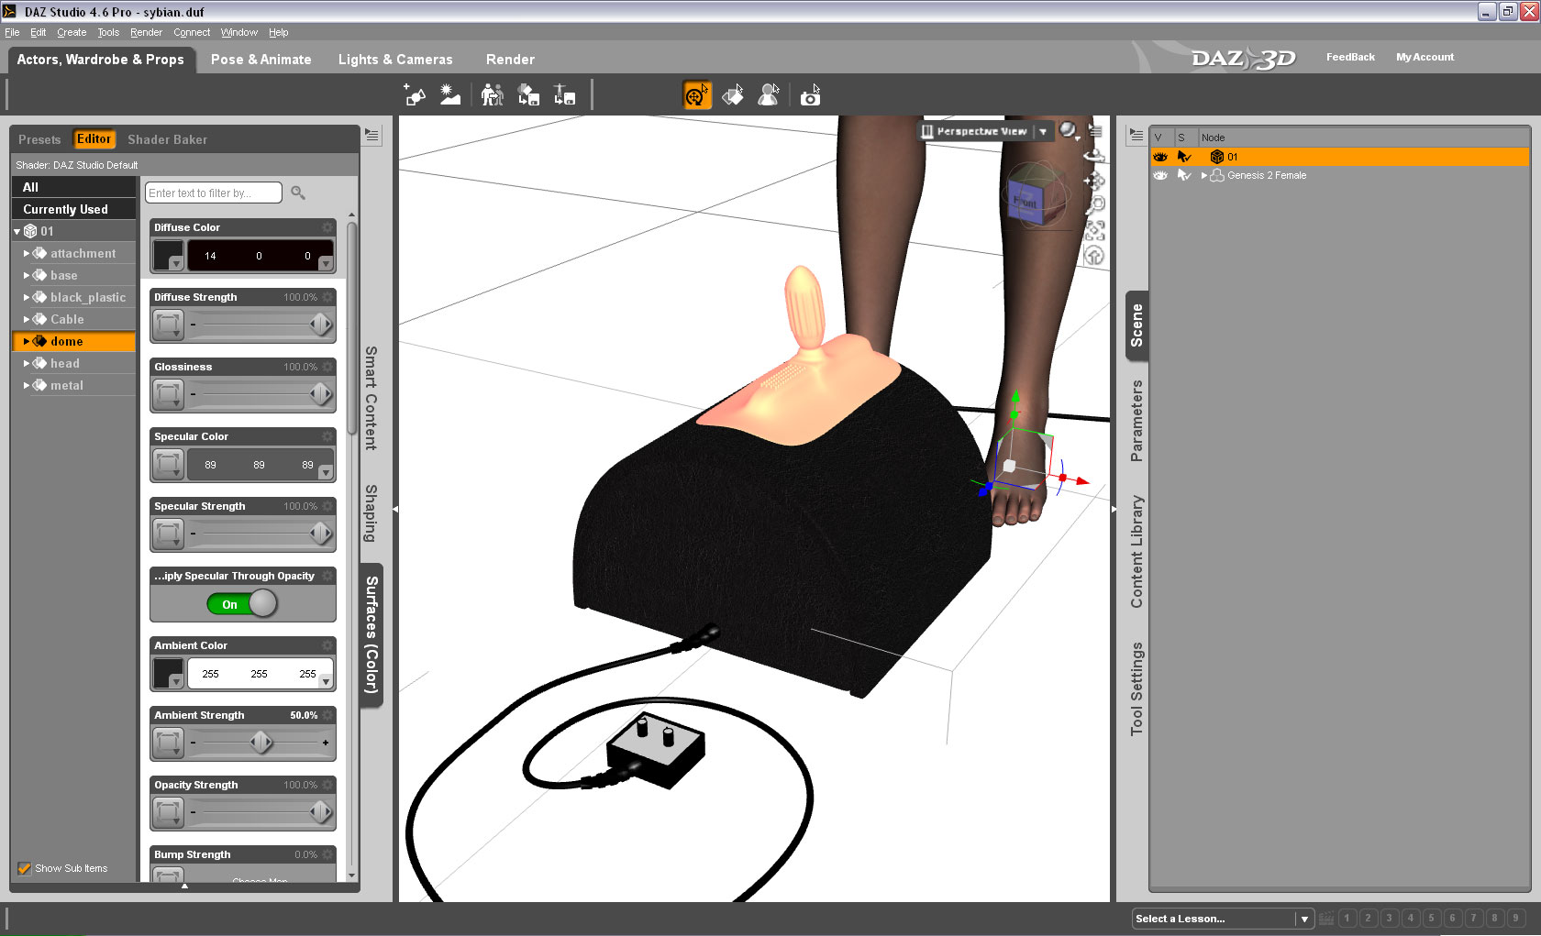Hide Genesis 2 Female with its eye icon
This screenshot has width=1541, height=936.
tap(1160, 175)
